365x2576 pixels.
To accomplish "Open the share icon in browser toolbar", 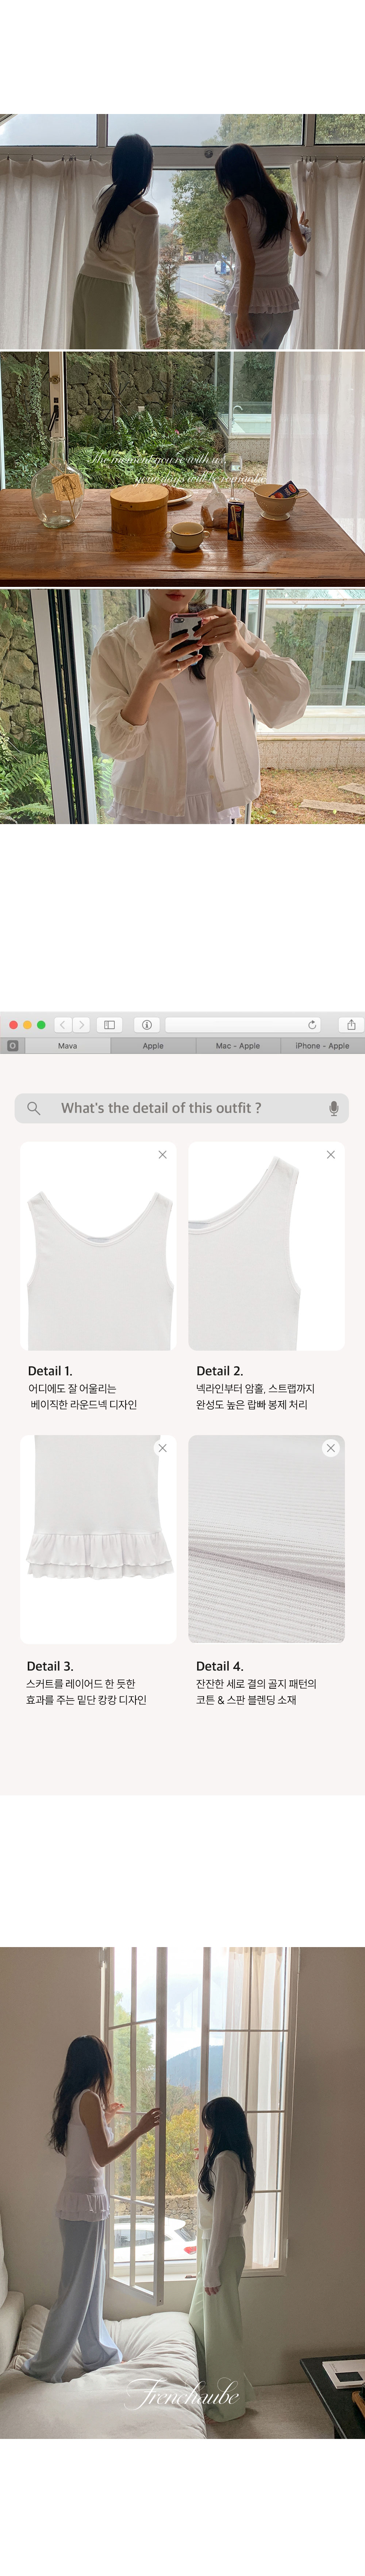I will click(351, 1024).
